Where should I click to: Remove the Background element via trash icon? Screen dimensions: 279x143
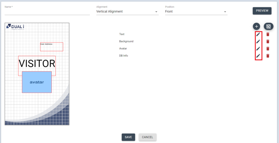tap(268, 41)
